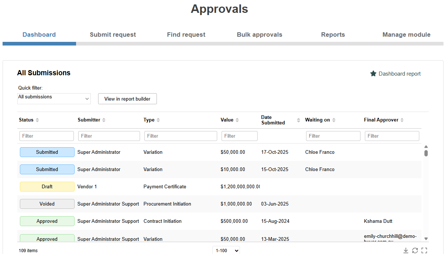This screenshot has height=254, width=445.
Task: Sort by Final Approver arrows
Action: (x=402, y=120)
